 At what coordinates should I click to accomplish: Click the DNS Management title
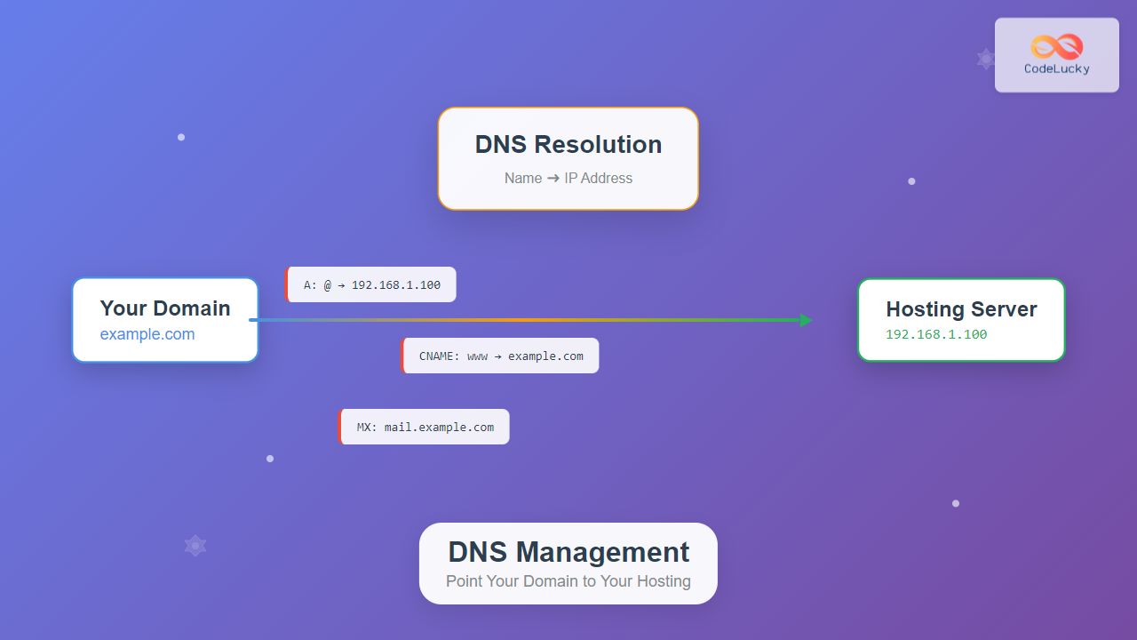coord(568,552)
